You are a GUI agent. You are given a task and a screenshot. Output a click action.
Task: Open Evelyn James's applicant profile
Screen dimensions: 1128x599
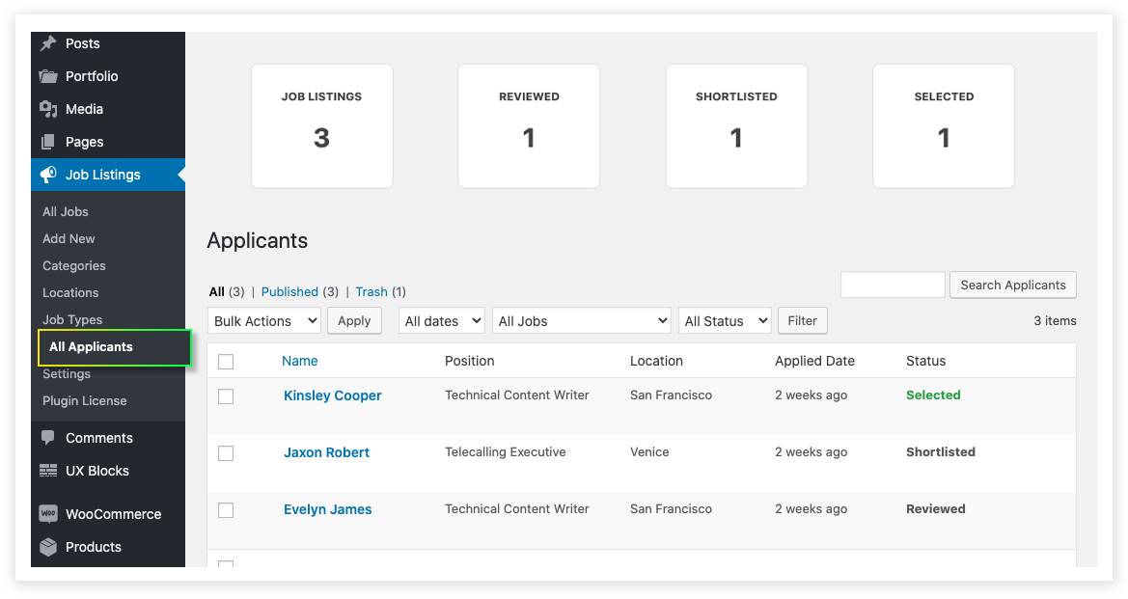[x=327, y=509]
